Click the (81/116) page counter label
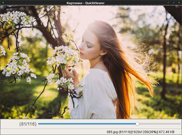Viewport: 182px width, 135px height. (x=28, y=124)
